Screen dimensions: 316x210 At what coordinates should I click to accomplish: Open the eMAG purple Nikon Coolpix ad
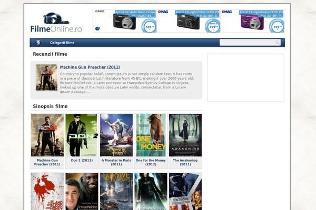point(252,21)
